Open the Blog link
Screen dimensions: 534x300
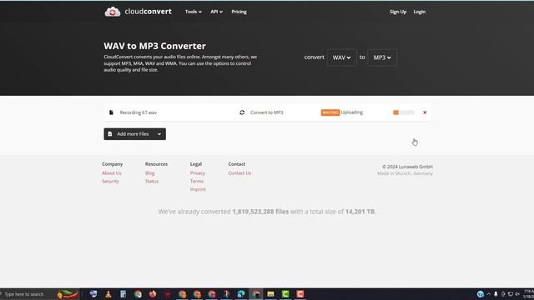click(150, 173)
